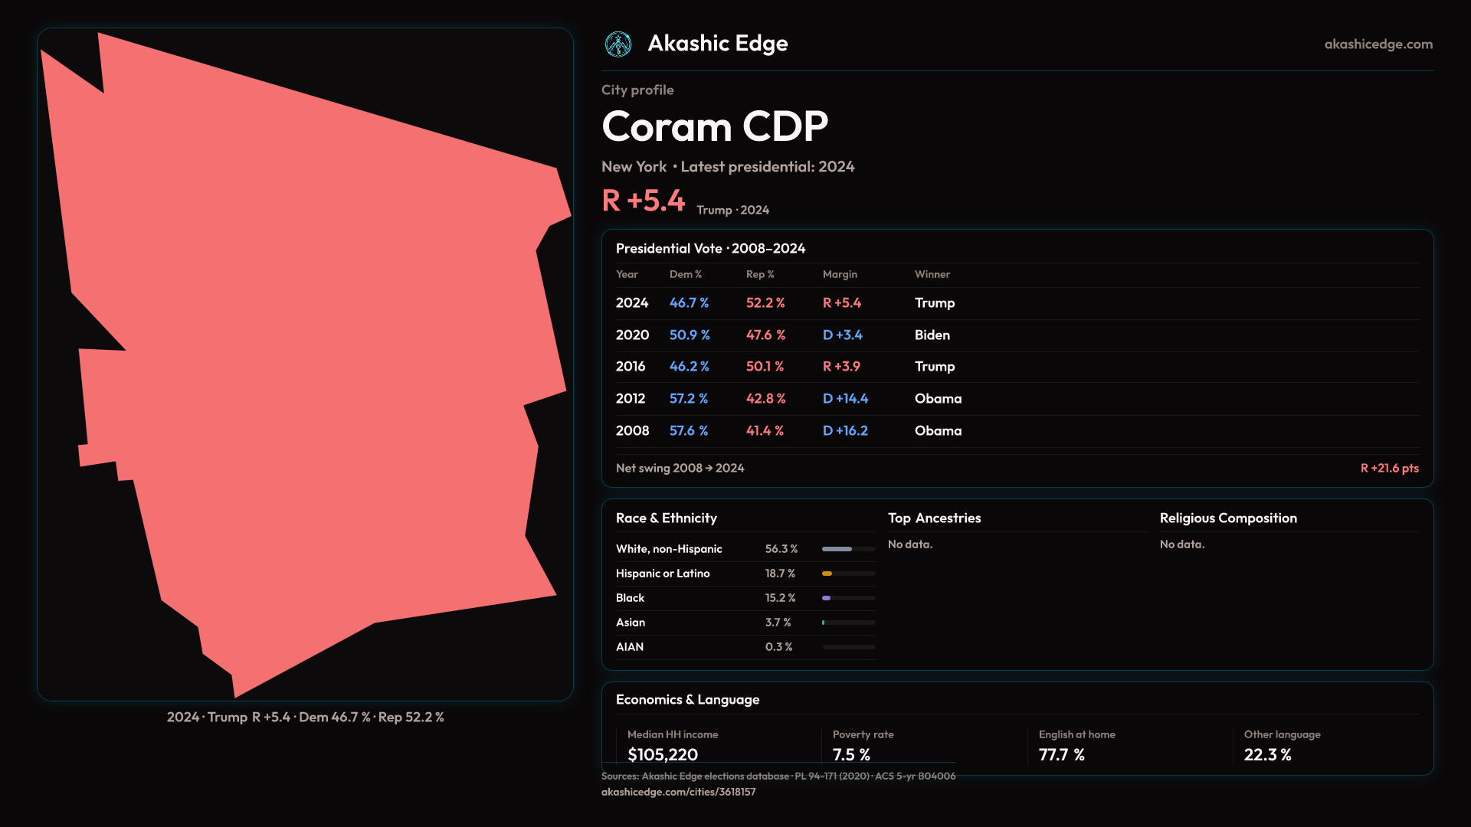This screenshot has height=827, width=1471.
Task: Click the English at home value
Action: (1061, 754)
